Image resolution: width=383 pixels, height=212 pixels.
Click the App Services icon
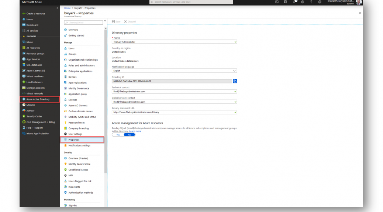point(24,59)
